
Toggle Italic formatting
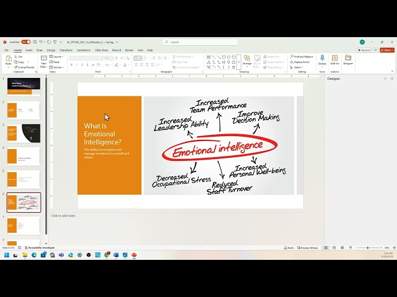(77, 65)
